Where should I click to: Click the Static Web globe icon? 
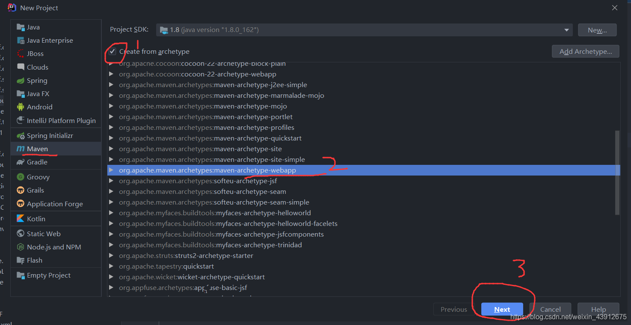point(21,234)
